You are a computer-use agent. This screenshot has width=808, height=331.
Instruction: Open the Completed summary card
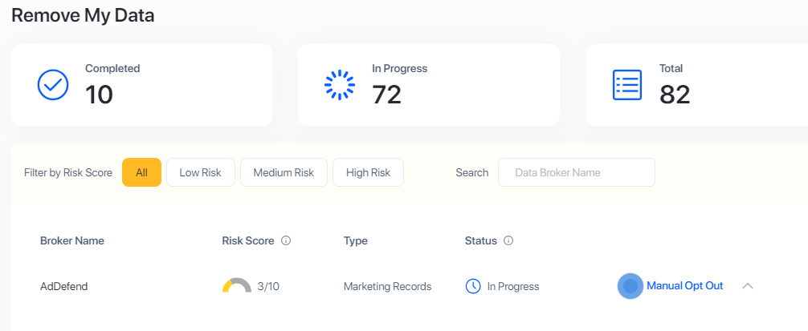141,85
